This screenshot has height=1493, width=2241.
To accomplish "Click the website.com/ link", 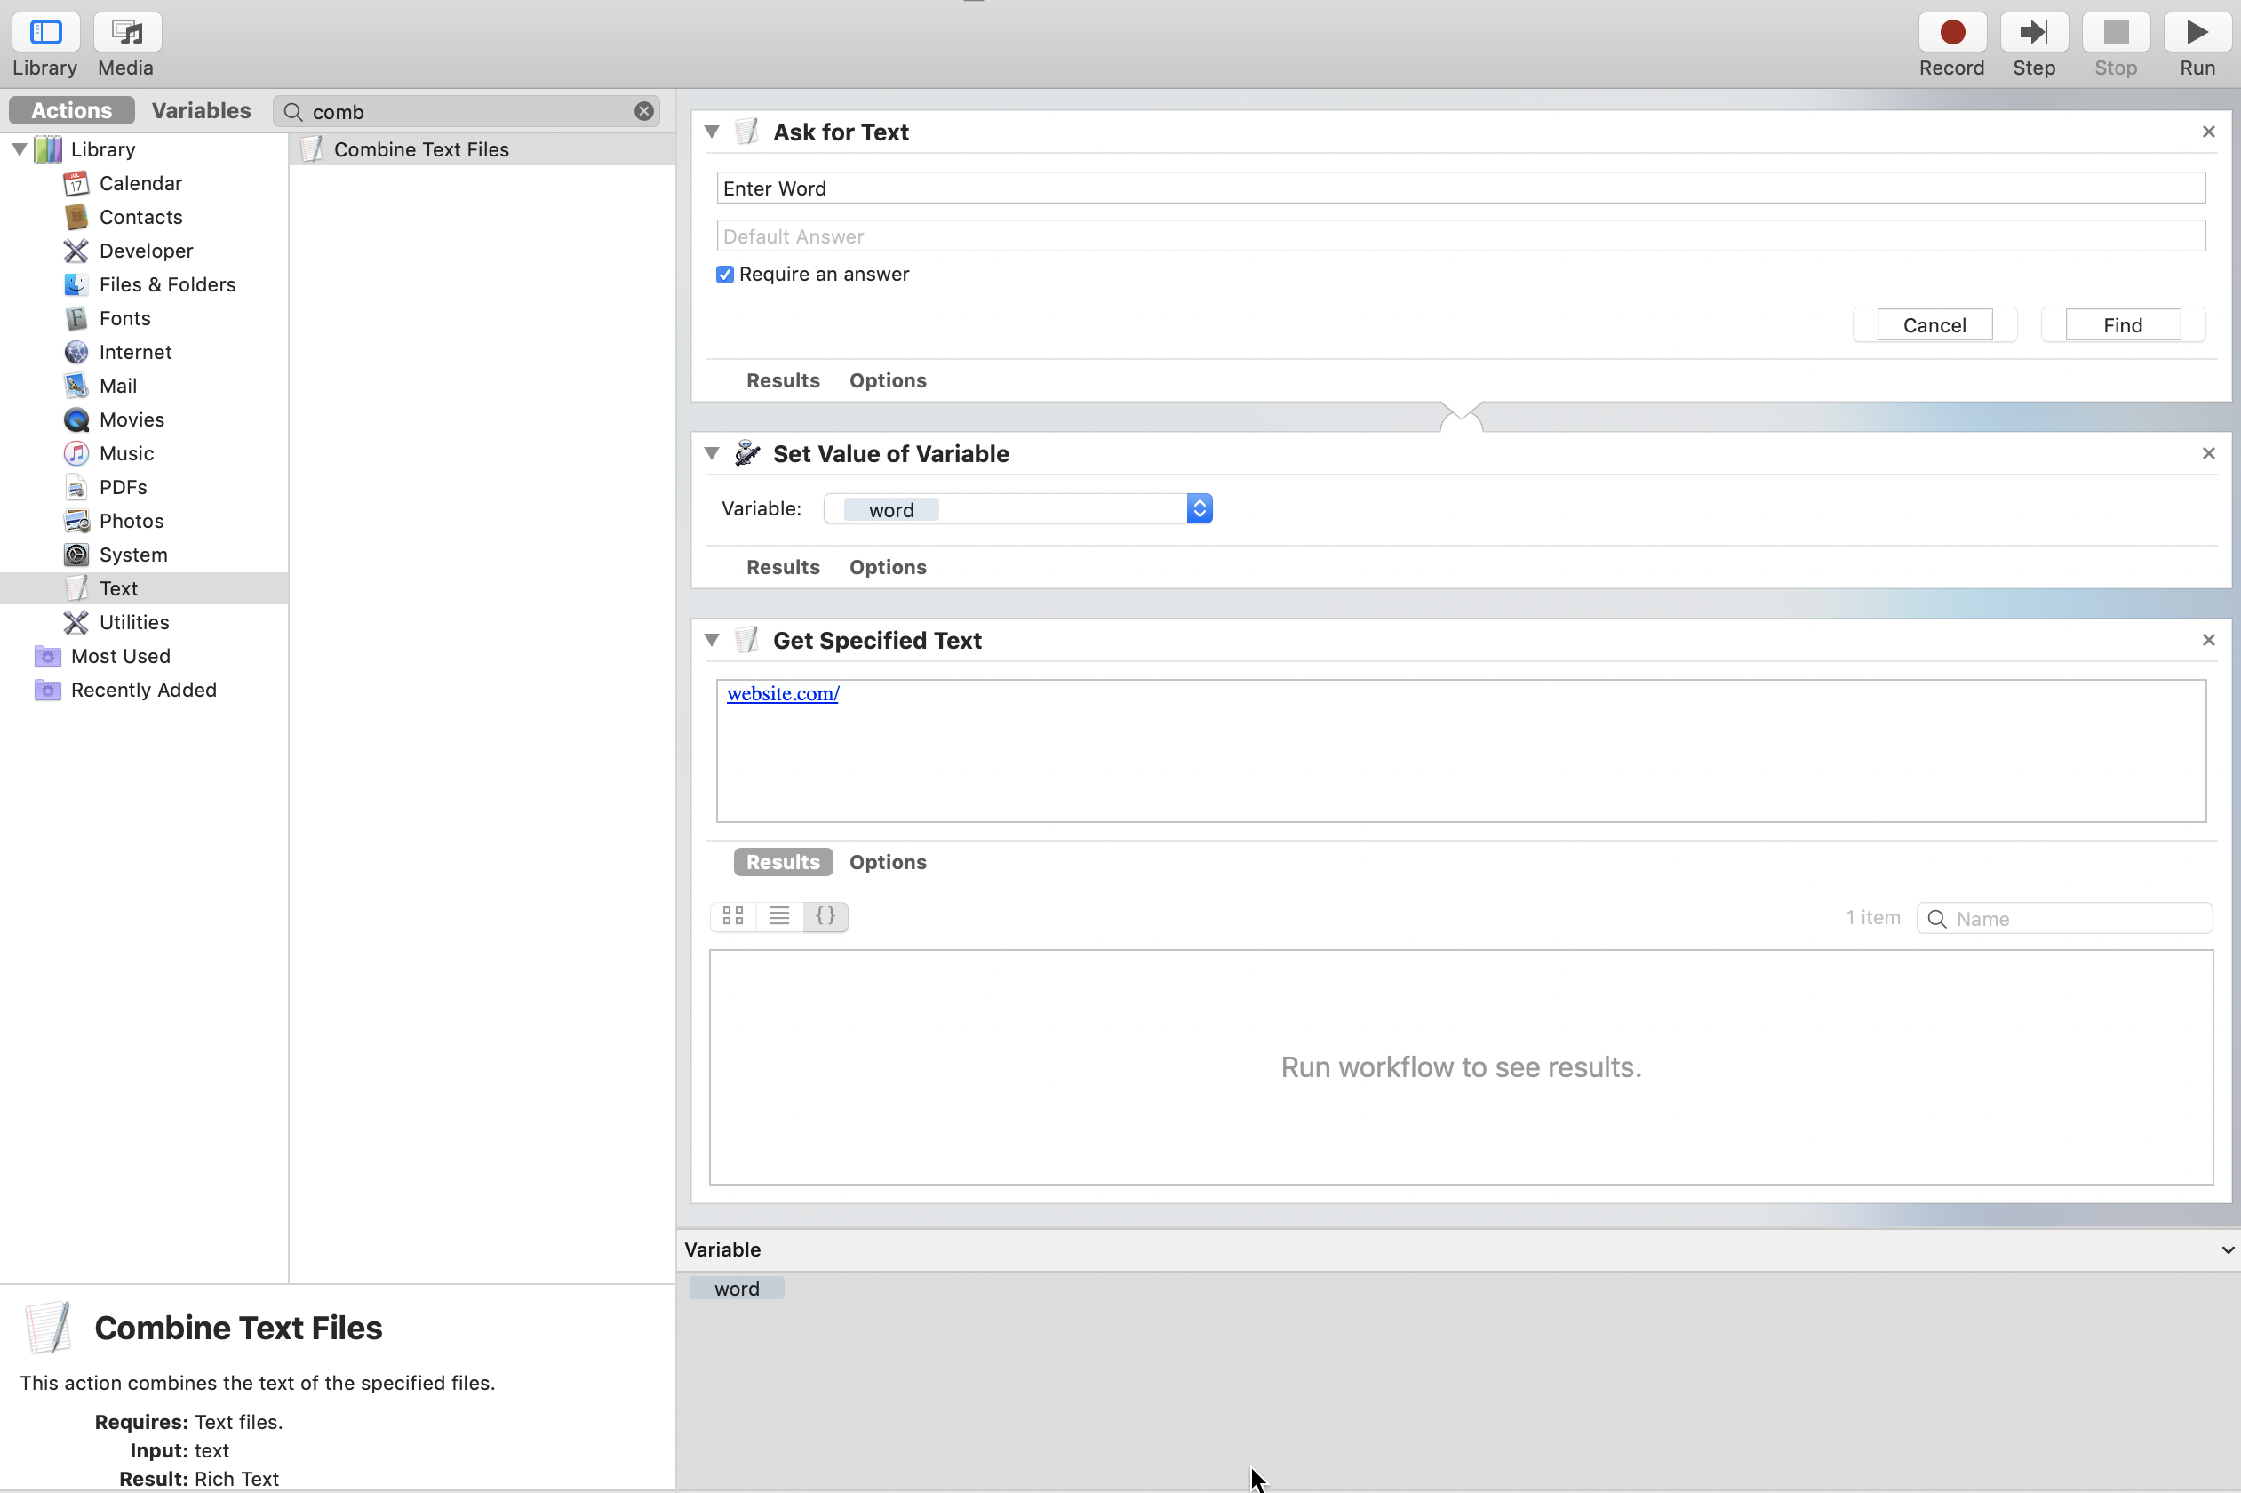I will point(783,694).
